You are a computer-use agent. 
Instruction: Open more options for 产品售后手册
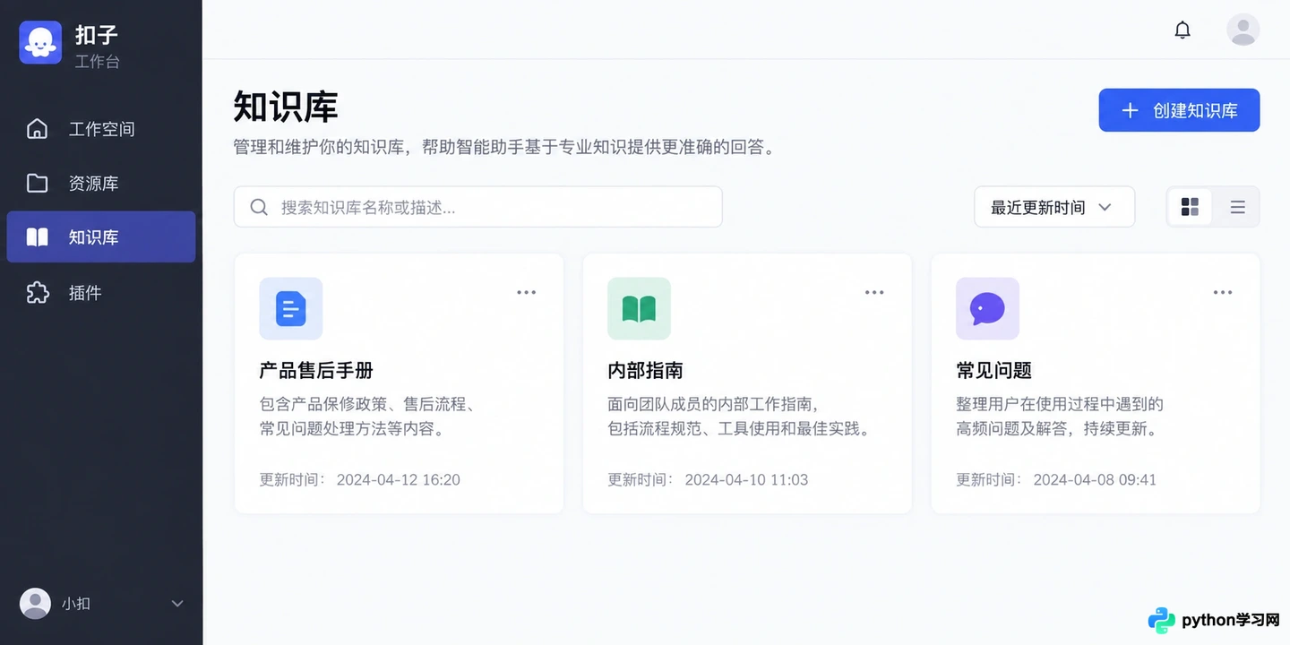tap(526, 292)
